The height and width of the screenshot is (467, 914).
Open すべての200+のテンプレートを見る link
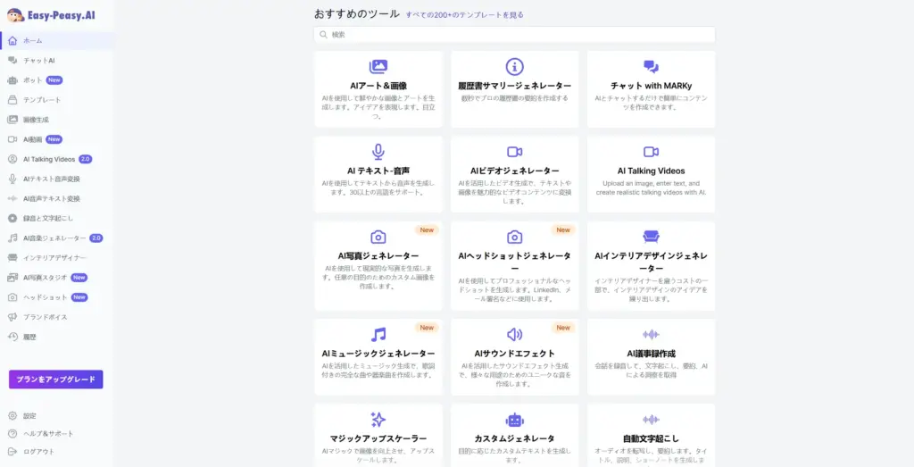pyautogui.click(x=464, y=15)
